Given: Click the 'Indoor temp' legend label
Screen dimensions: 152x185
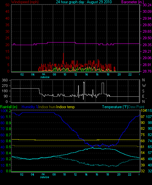Looking at the screenshot, I should tap(65, 107).
